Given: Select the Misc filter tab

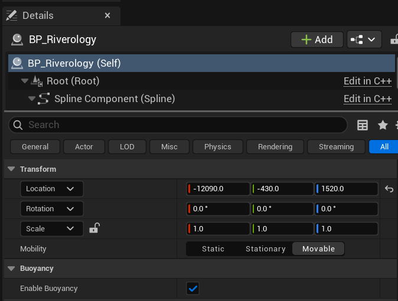Looking at the screenshot, I should 169,147.
